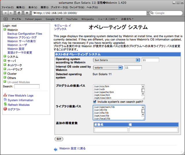Expand the システム category
Viewport: 185px width, 155px height.
pos(5,56)
